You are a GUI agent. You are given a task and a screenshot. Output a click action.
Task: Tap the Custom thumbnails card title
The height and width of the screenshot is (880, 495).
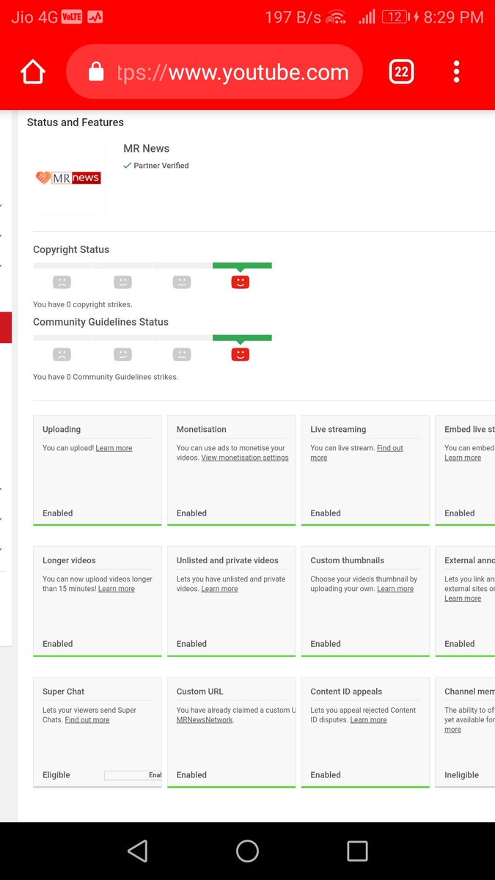click(348, 560)
